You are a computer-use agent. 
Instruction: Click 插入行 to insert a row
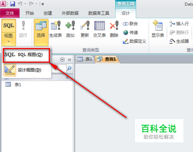pyautogui.click(x=179, y=24)
